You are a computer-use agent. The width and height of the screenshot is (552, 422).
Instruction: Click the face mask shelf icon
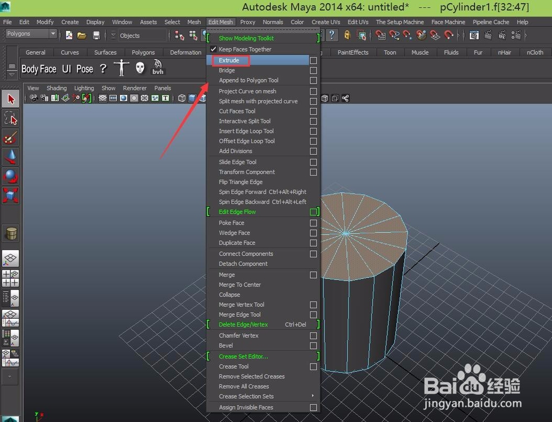(x=140, y=67)
